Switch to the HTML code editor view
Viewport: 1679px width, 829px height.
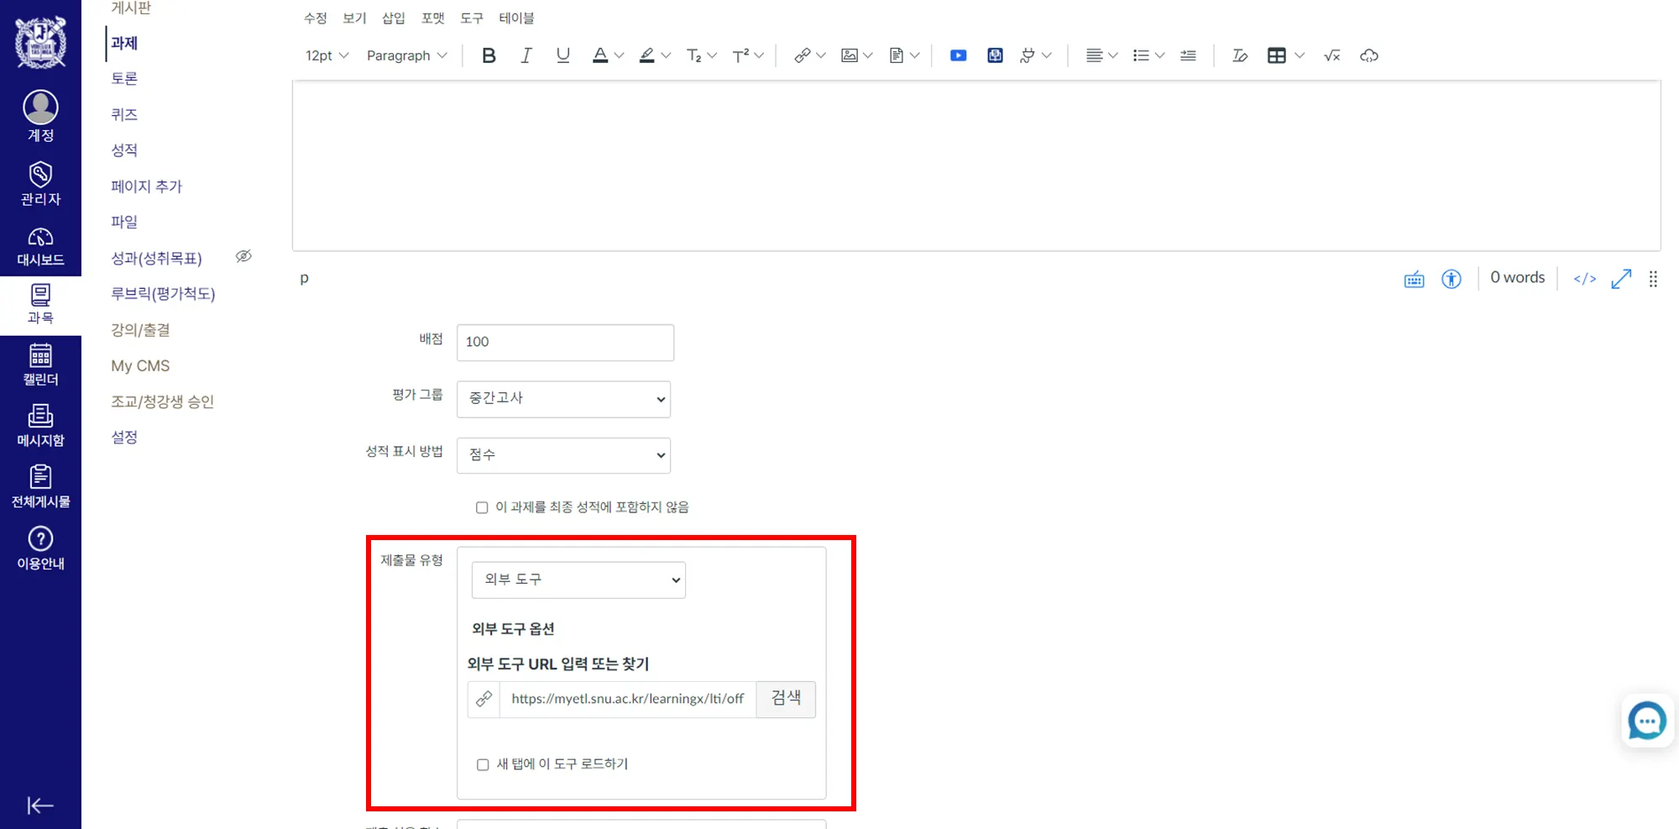[1585, 279]
